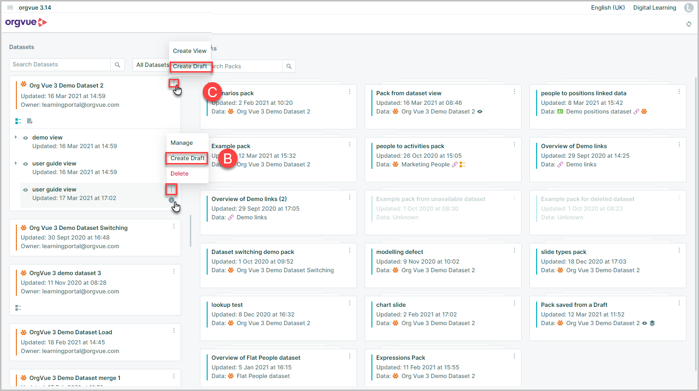The image size is (699, 391).
Task: Open the kebab menu on people to positions linked data
Action: coord(679,91)
